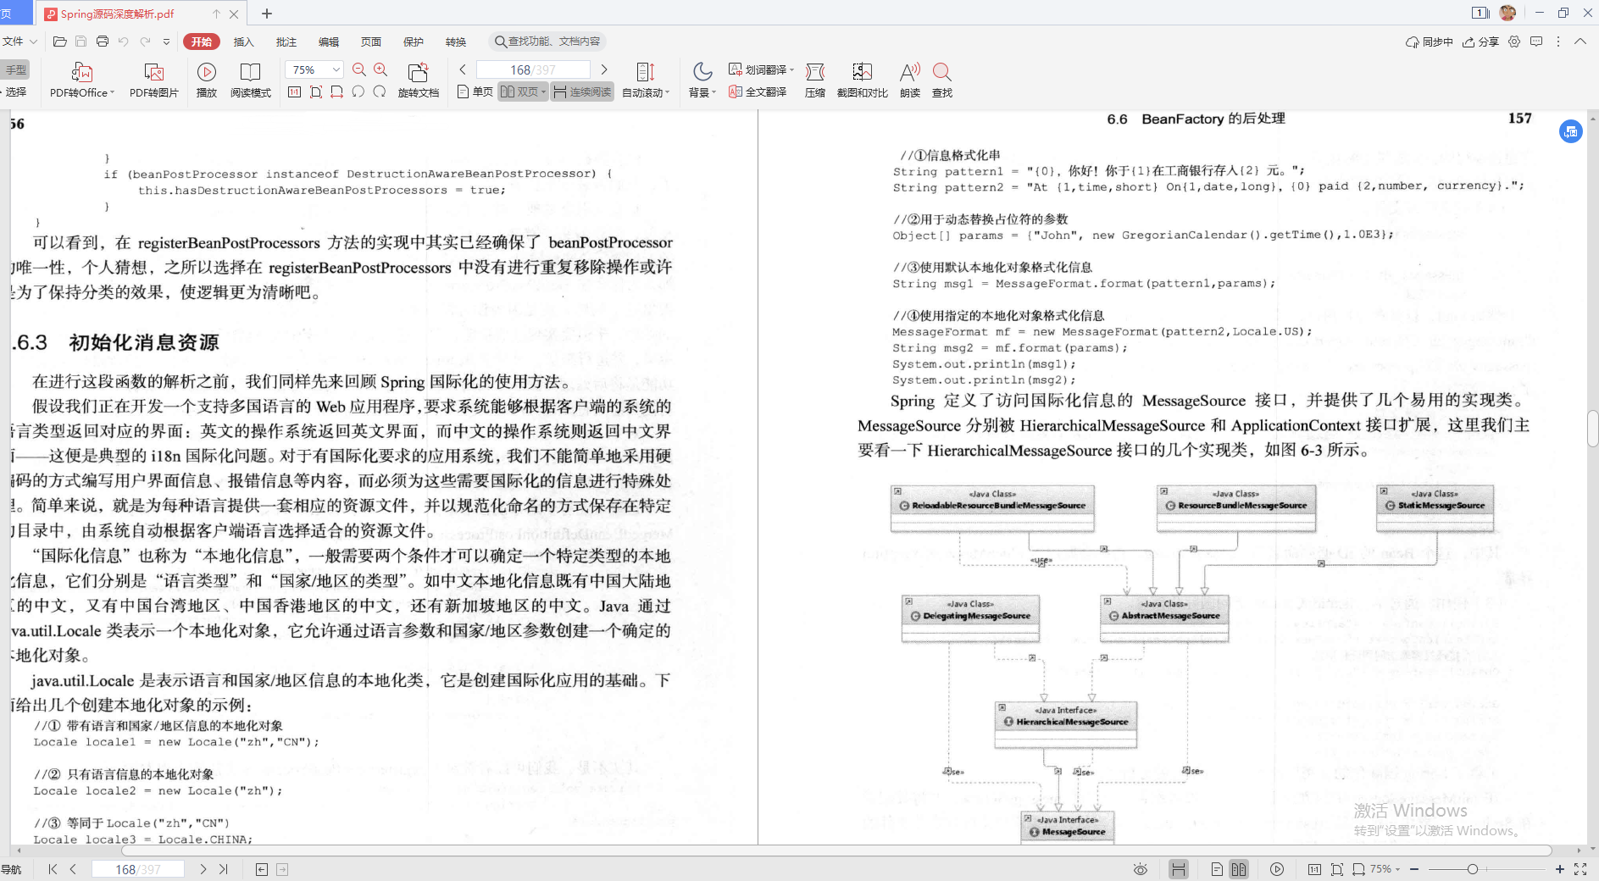Toggle the 选择 select tool
Screen dimensions: 1599x881
click(x=15, y=91)
